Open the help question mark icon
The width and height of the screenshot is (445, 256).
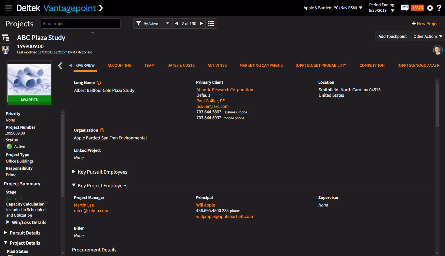coord(439,8)
